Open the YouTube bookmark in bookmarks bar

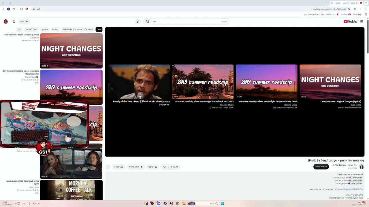345,14
